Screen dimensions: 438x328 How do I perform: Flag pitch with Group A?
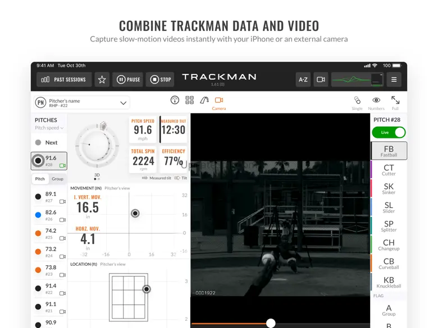(389, 310)
